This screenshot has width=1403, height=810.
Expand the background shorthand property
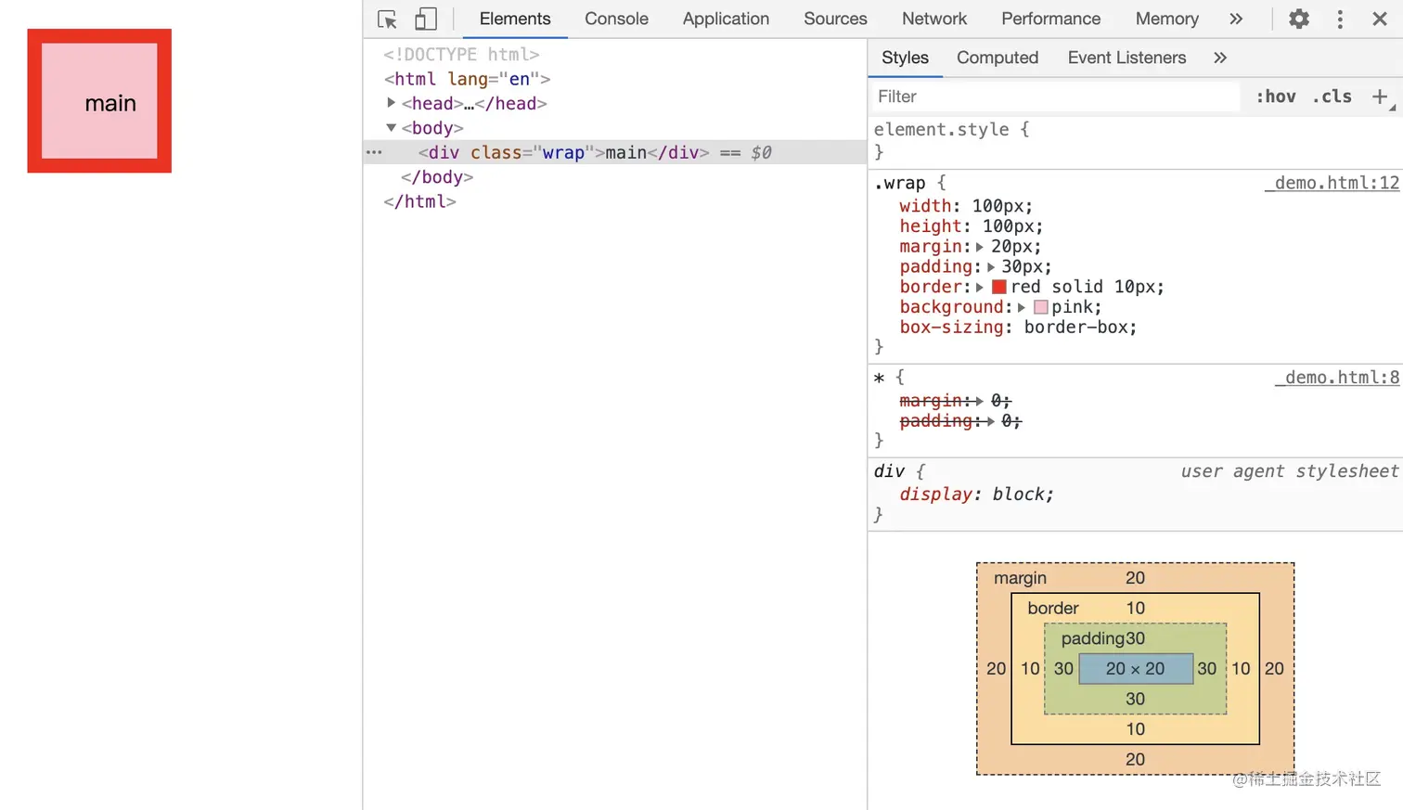click(1022, 307)
